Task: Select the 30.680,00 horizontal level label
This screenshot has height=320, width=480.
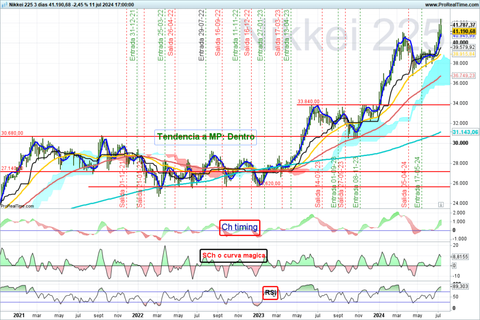Action: point(12,133)
